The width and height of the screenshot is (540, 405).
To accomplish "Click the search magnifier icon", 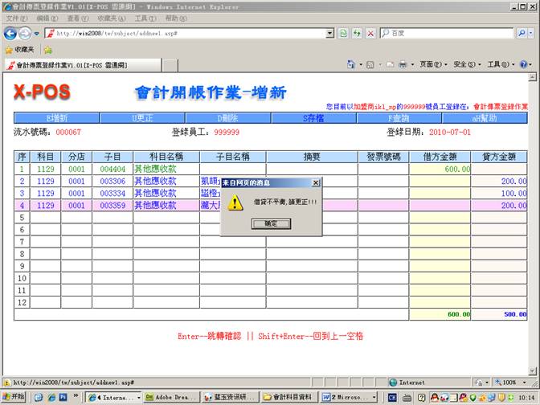I will (521, 33).
